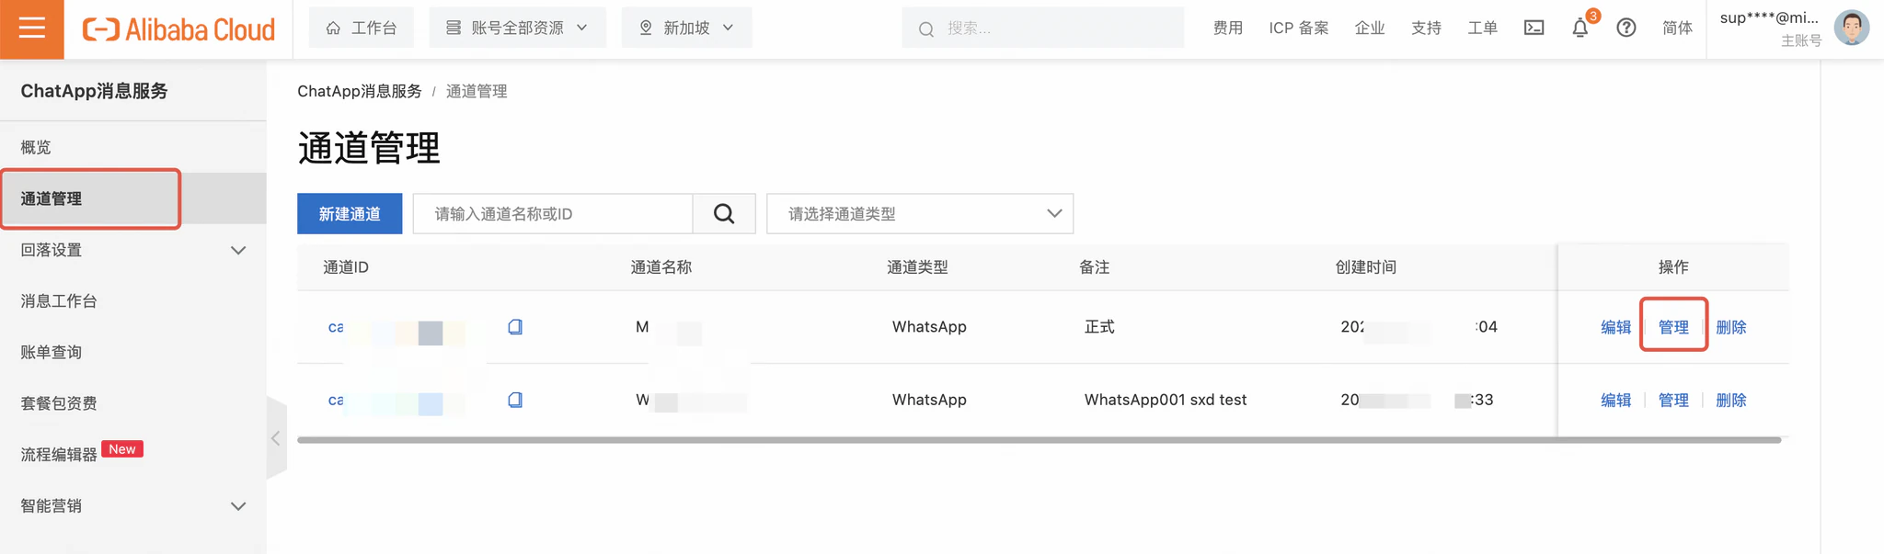Copy the channel ID of the 正式 row
This screenshot has width=1884, height=554.
(515, 326)
